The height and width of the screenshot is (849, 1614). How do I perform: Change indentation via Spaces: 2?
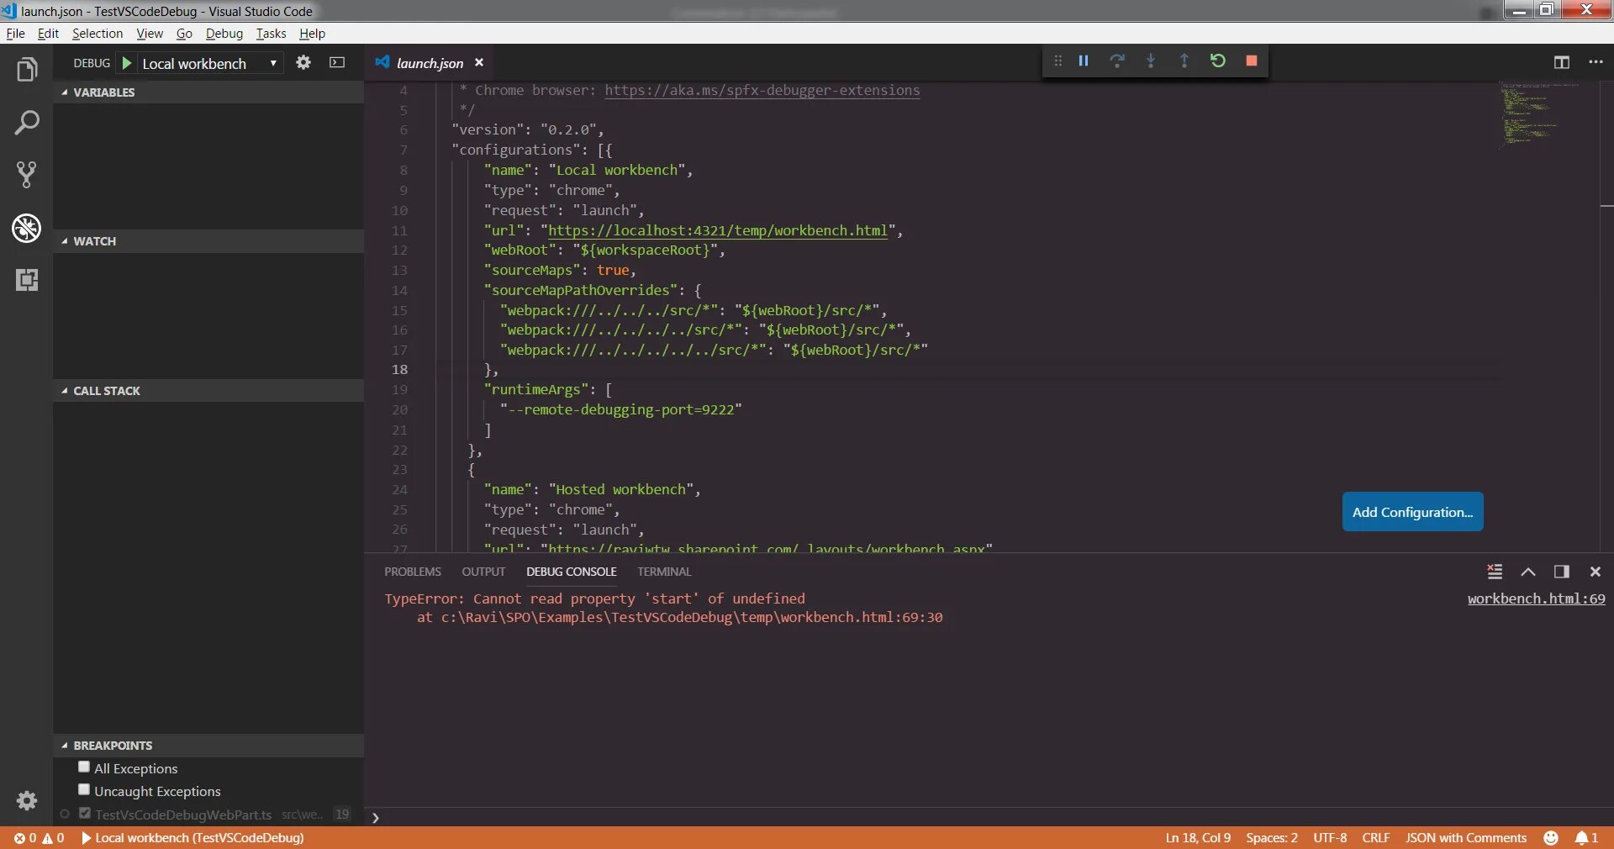coord(1272,838)
